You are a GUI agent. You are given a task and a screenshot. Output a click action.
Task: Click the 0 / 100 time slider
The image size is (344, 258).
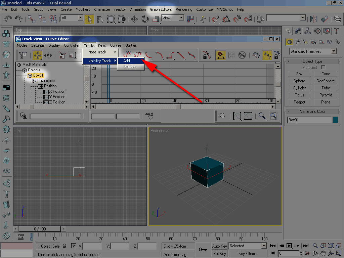coord(40,229)
